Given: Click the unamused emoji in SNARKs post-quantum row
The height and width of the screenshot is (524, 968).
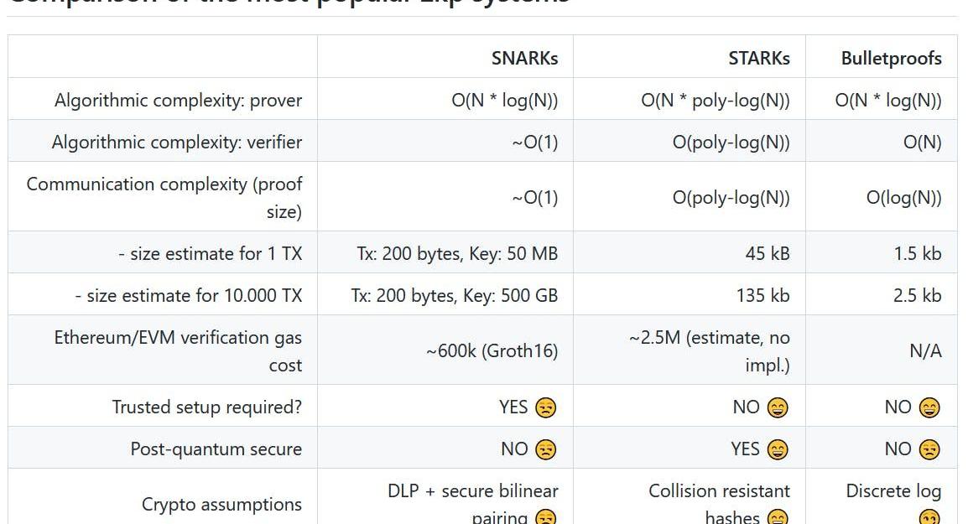Looking at the screenshot, I should point(546,449).
